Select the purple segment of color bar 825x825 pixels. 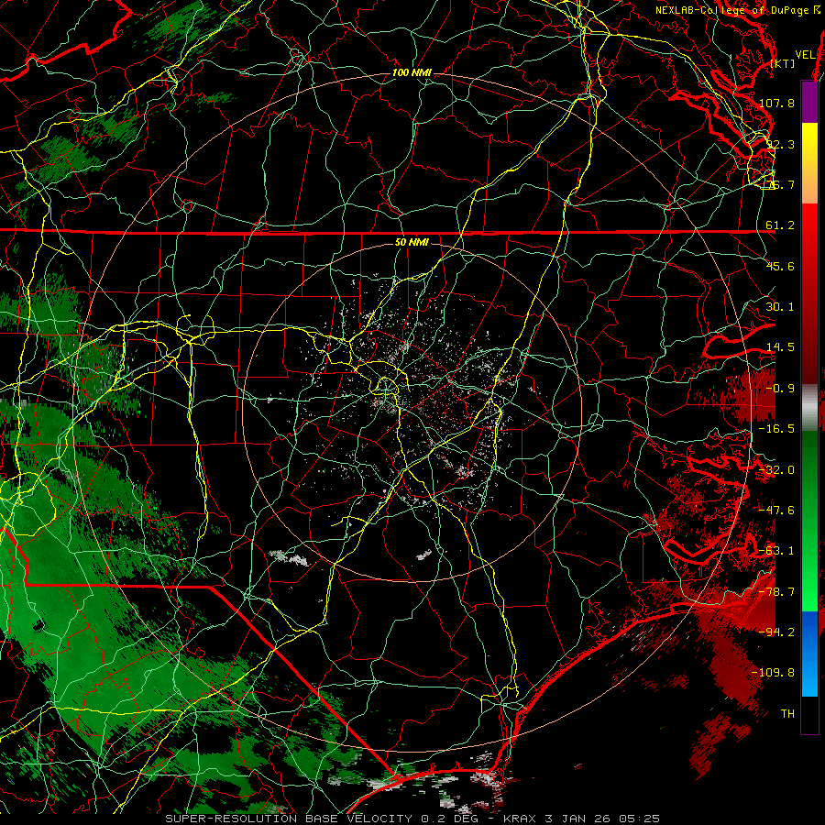[x=809, y=102]
